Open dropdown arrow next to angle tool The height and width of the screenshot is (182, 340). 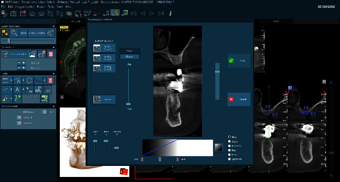(23, 80)
